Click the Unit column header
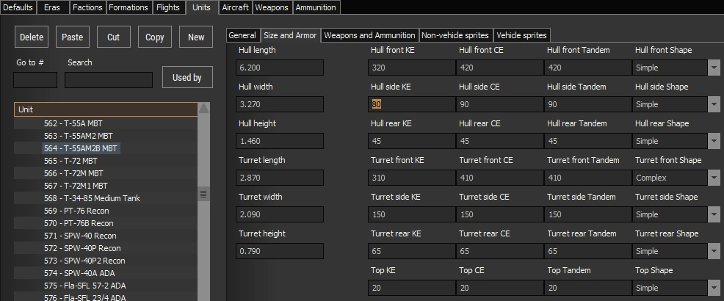The height and width of the screenshot is (301, 724). coord(106,109)
